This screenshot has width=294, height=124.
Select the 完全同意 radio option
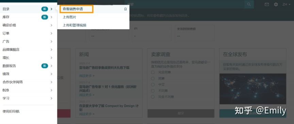(x=153, y=72)
